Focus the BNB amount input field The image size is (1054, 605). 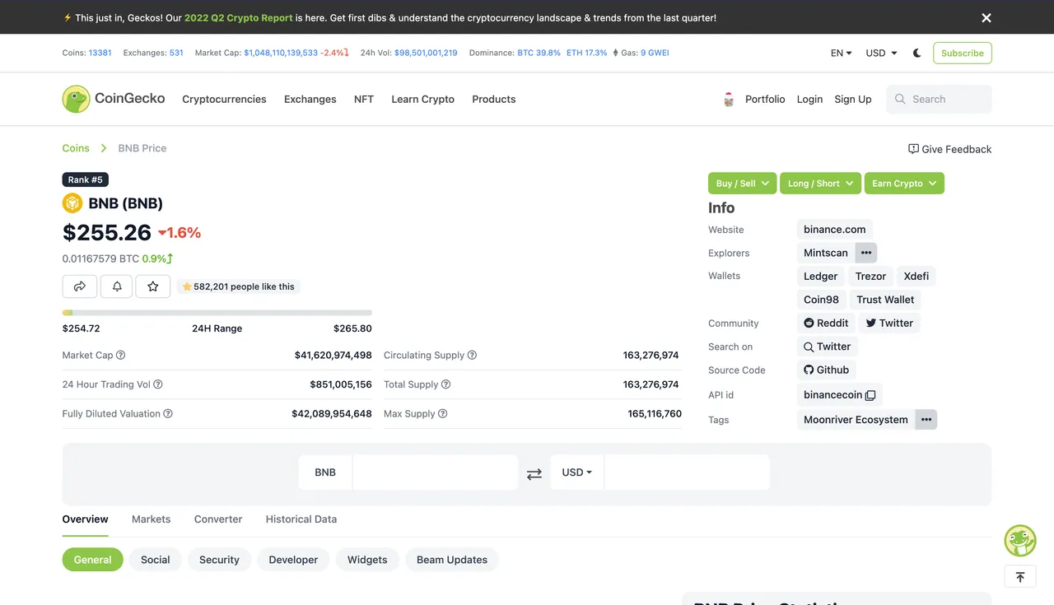click(436, 472)
